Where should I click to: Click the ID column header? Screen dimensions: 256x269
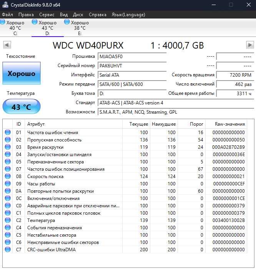19,124
